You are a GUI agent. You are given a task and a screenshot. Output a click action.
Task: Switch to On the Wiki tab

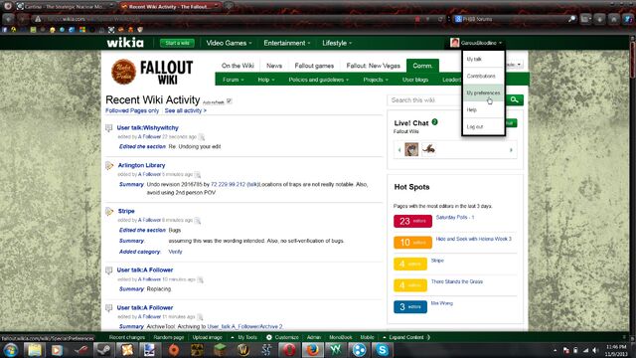pos(238,66)
